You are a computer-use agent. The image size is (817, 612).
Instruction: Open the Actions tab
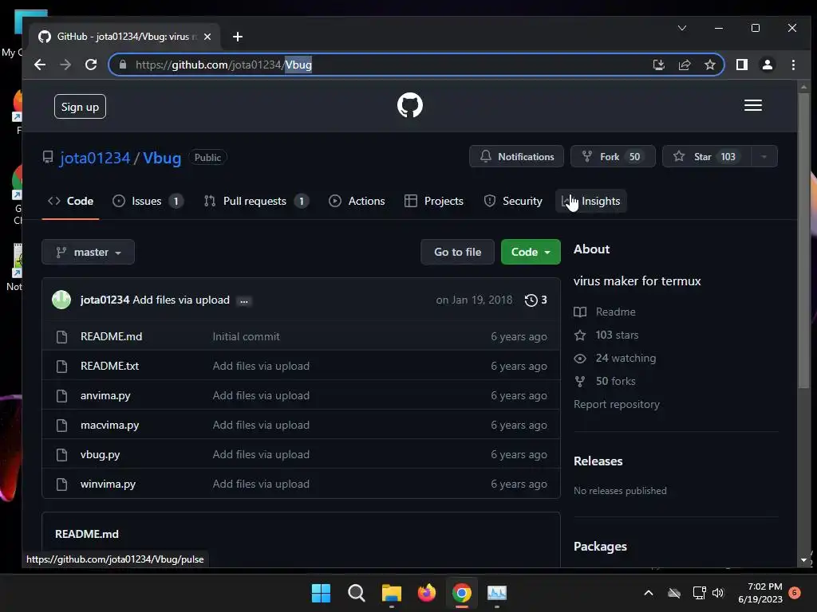[x=357, y=201]
